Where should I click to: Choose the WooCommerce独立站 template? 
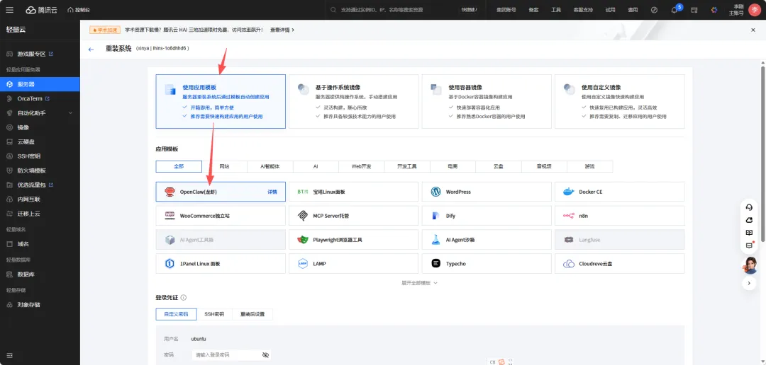[221, 216]
